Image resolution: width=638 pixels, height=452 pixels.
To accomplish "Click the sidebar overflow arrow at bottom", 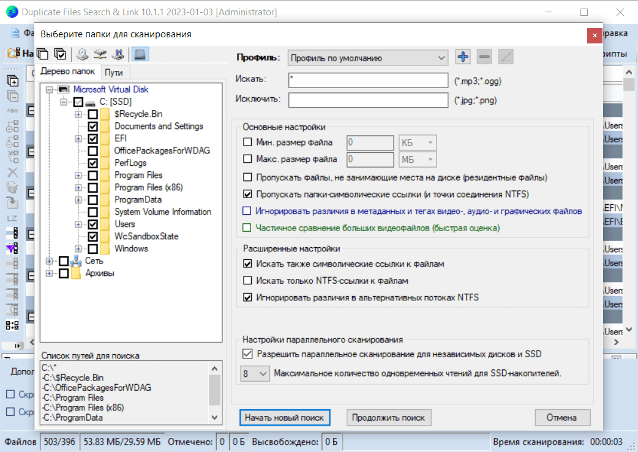I will (x=18, y=346).
